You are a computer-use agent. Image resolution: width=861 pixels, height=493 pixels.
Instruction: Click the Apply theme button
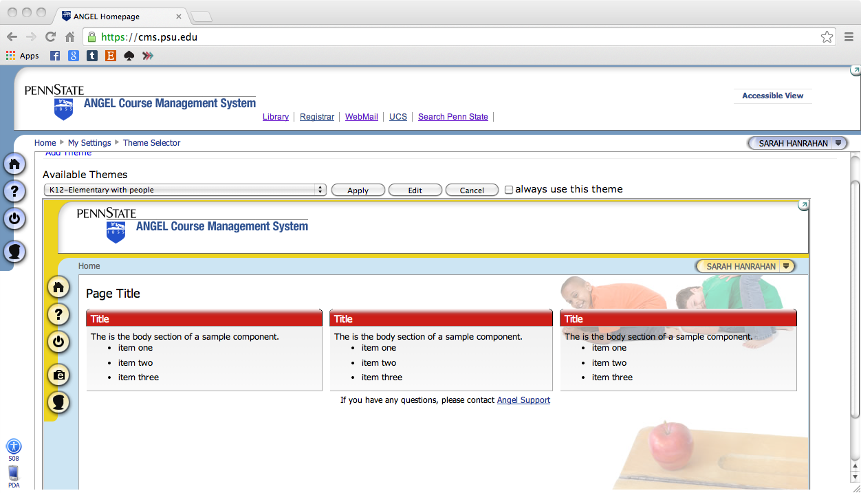[358, 190]
